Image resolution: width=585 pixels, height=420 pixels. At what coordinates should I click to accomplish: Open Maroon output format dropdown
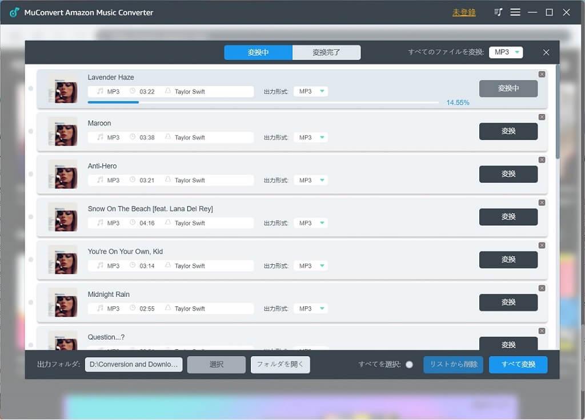click(310, 138)
